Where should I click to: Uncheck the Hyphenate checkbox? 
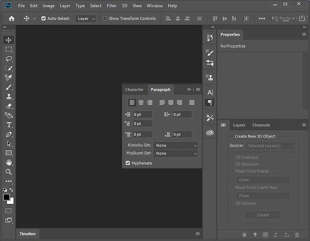pos(128,163)
